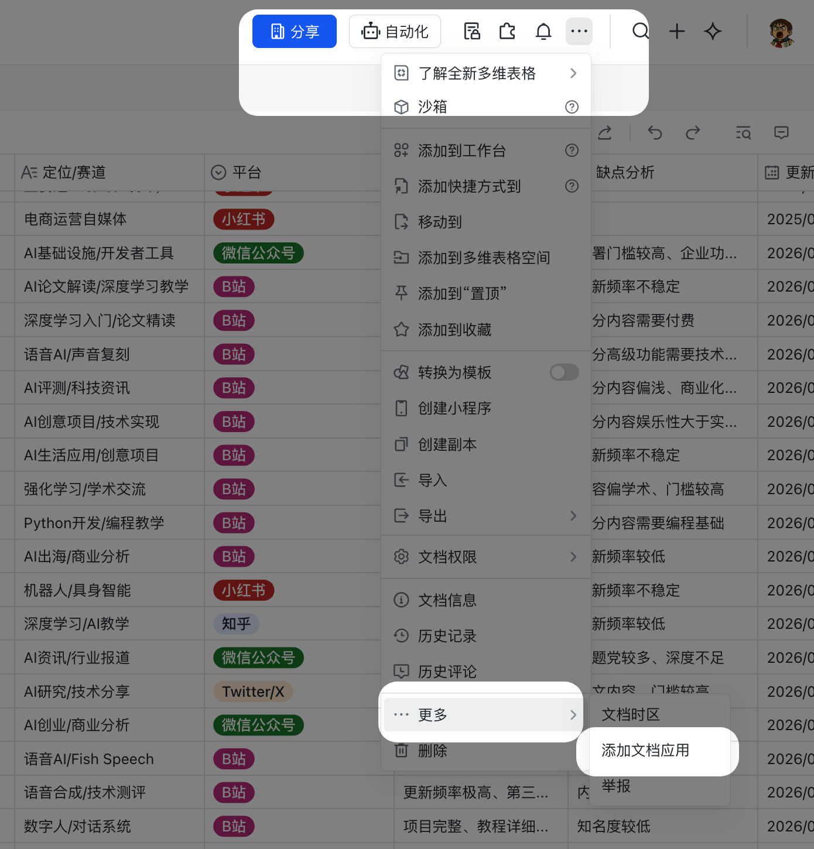This screenshot has height=849, width=814.
Task: Click the 自动化 button
Action: coord(395,32)
